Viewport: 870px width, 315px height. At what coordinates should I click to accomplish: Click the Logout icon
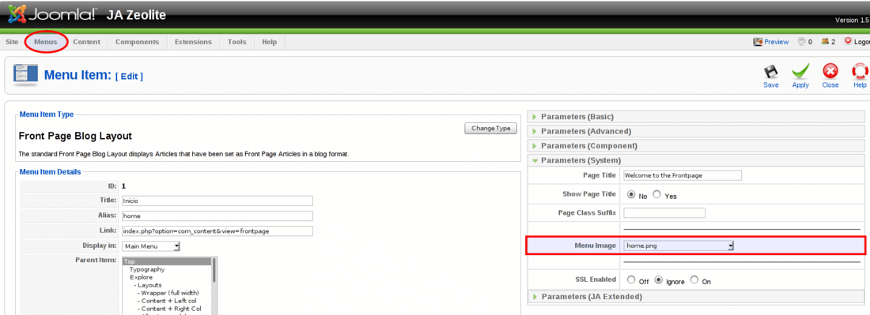pos(848,41)
